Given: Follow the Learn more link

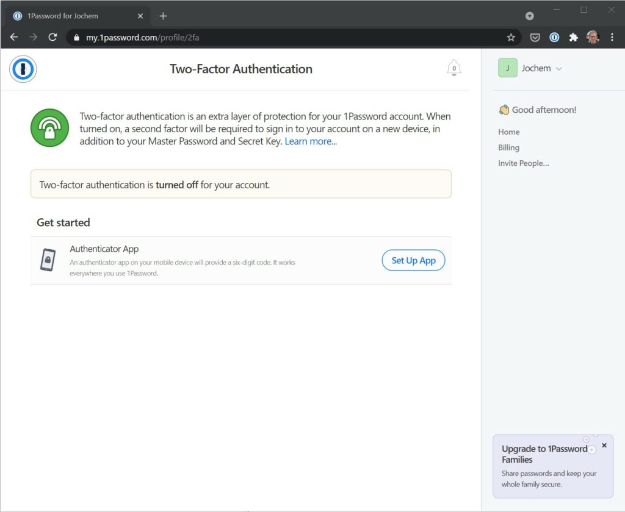Looking at the screenshot, I should click(311, 141).
